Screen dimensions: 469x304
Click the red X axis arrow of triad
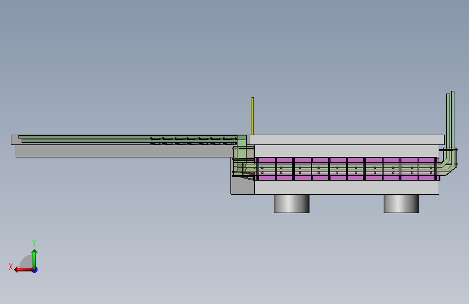[x=24, y=270]
